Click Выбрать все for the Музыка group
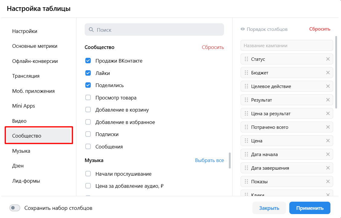Screen dimensions: 341x218 209,160
